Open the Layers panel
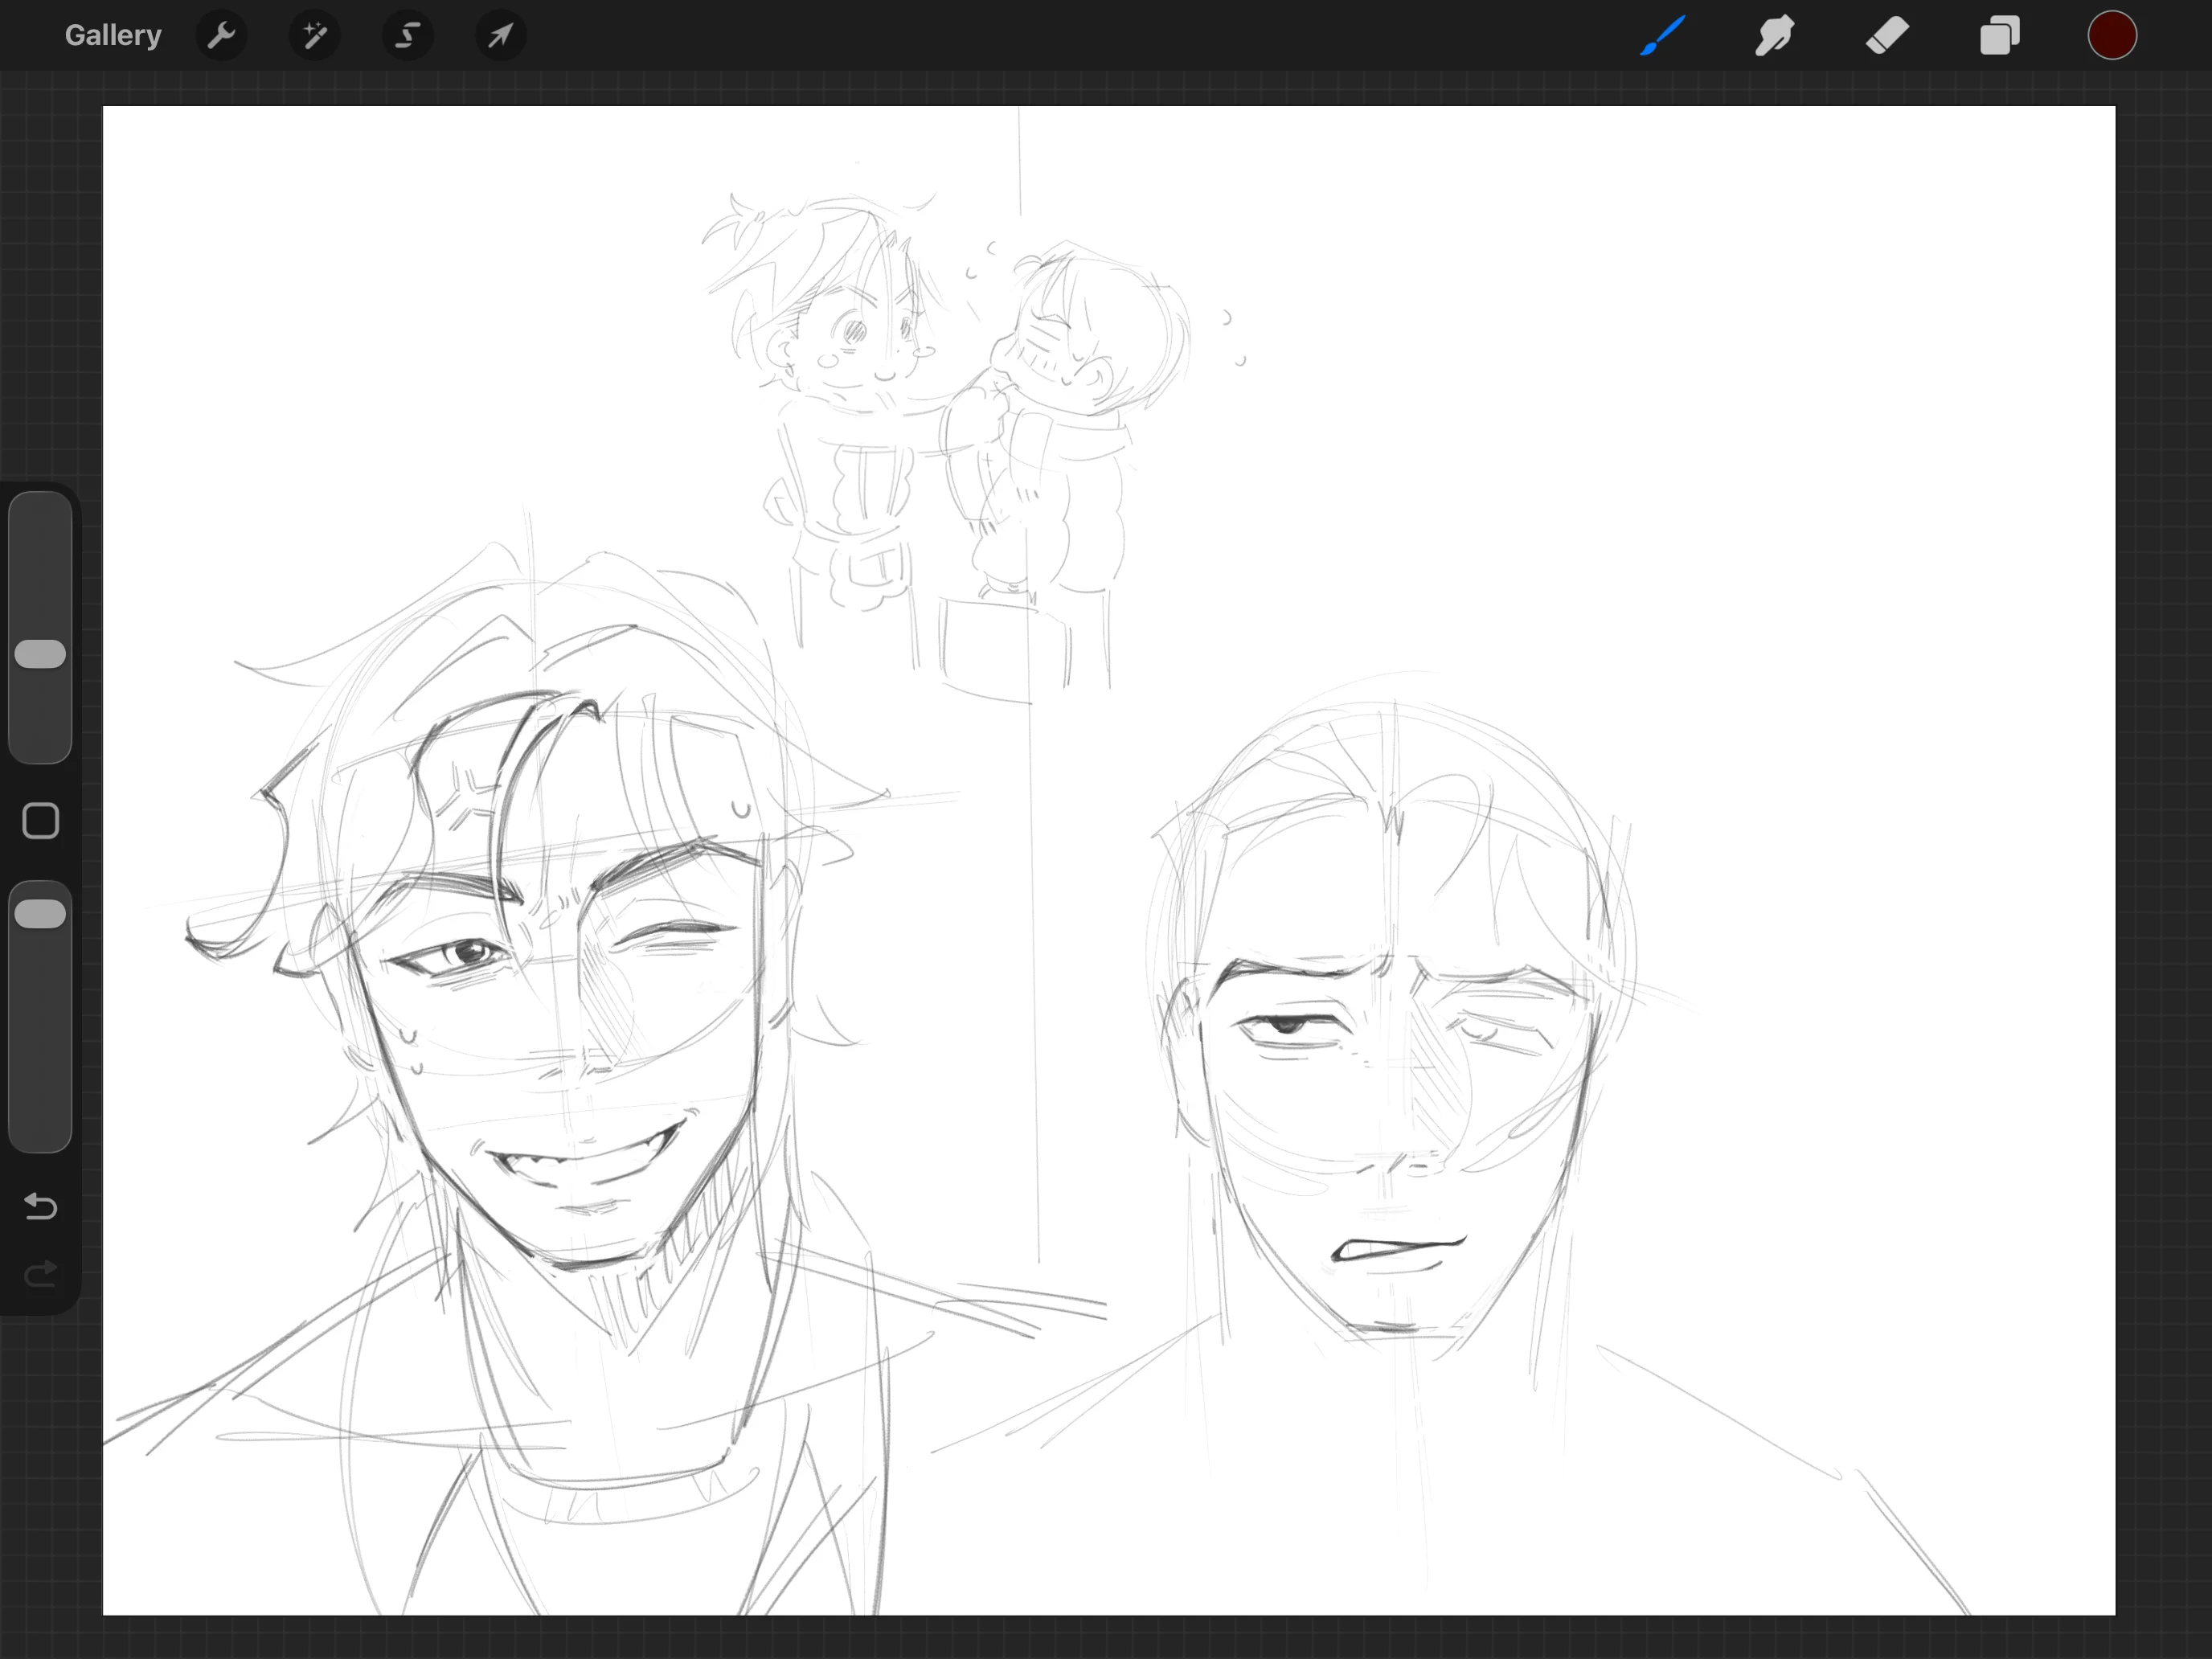Viewport: 2212px width, 1659px height. [2000, 36]
